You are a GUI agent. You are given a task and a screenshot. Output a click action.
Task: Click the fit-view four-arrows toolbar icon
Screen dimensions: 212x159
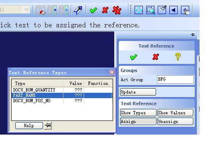(139, 10)
